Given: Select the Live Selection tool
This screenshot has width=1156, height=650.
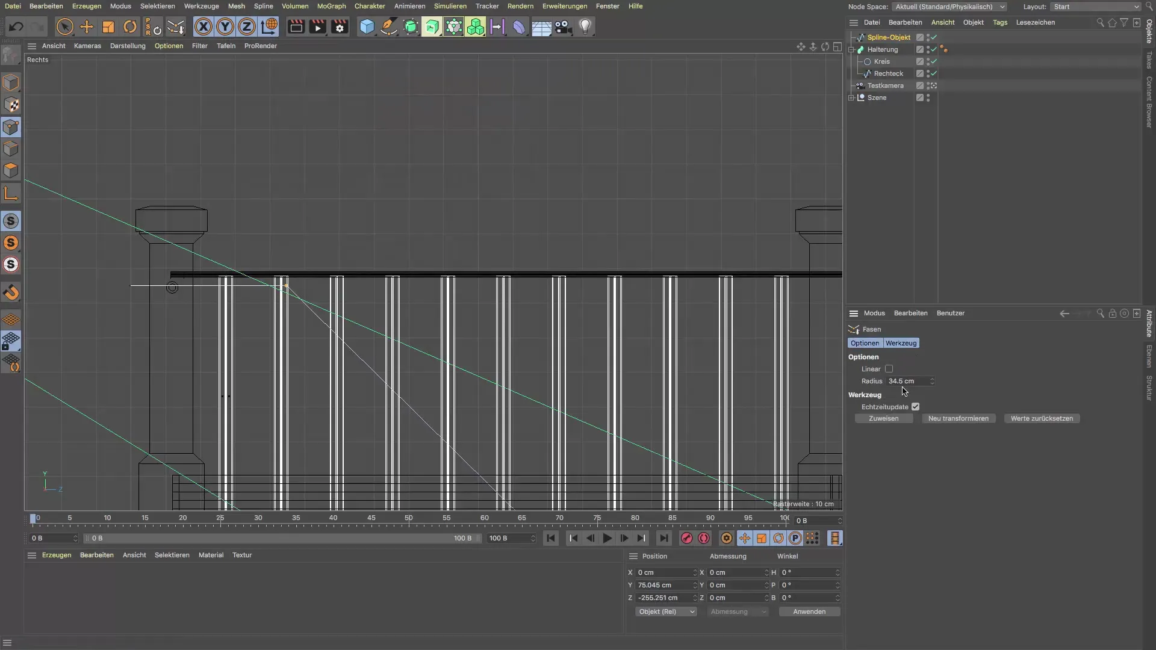Looking at the screenshot, I should 64,26.
